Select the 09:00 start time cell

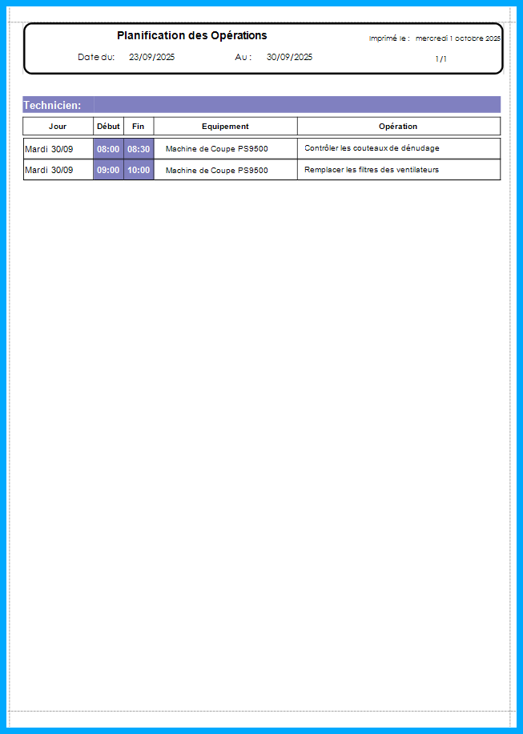[x=108, y=170]
